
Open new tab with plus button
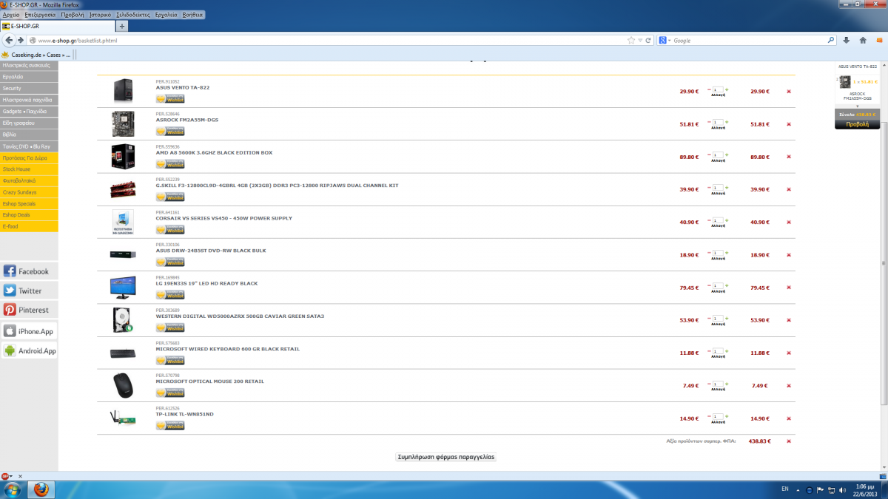tap(122, 26)
